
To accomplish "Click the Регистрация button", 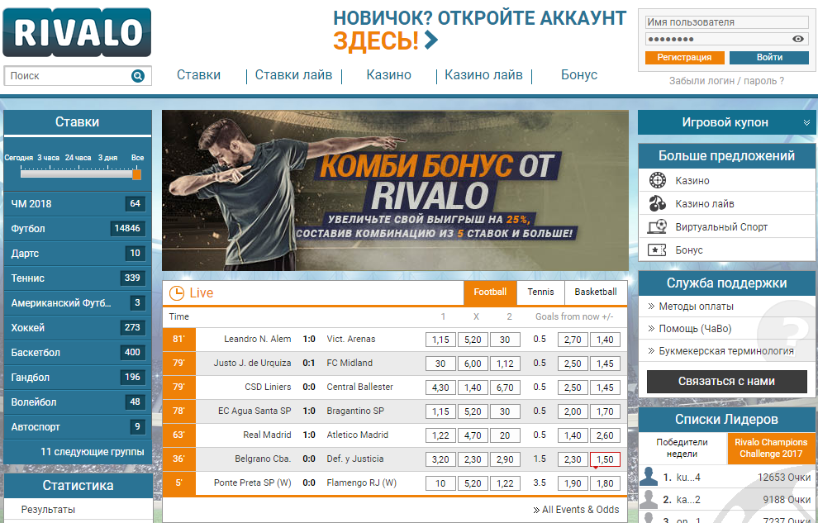I will 684,57.
